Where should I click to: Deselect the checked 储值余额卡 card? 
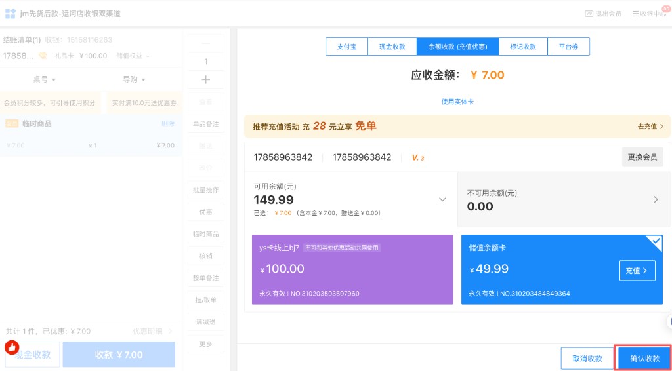[x=562, y=269]
